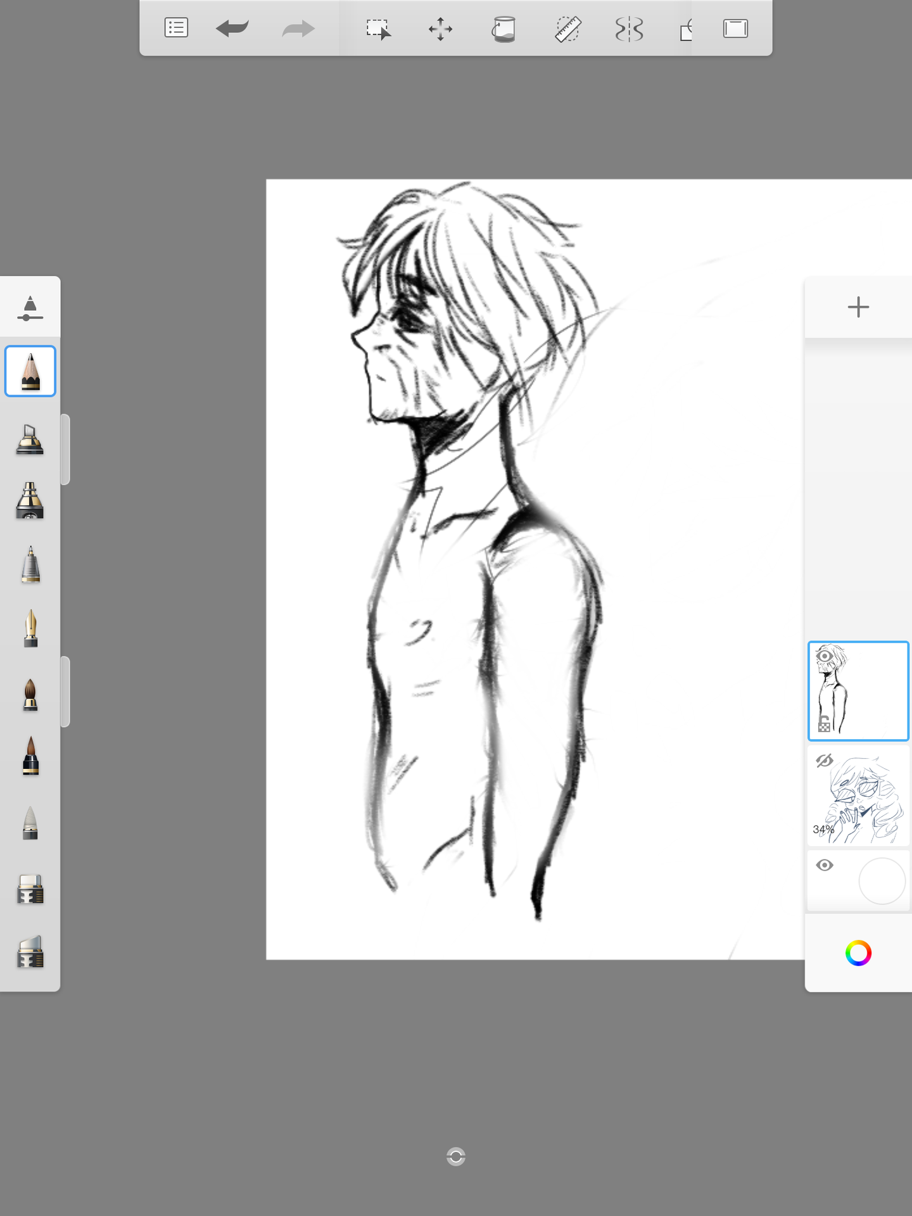The height and width of the screenshot is (1216, 912).
Task: Pick the paint bucket fill tool
Action: click(504, 29)
